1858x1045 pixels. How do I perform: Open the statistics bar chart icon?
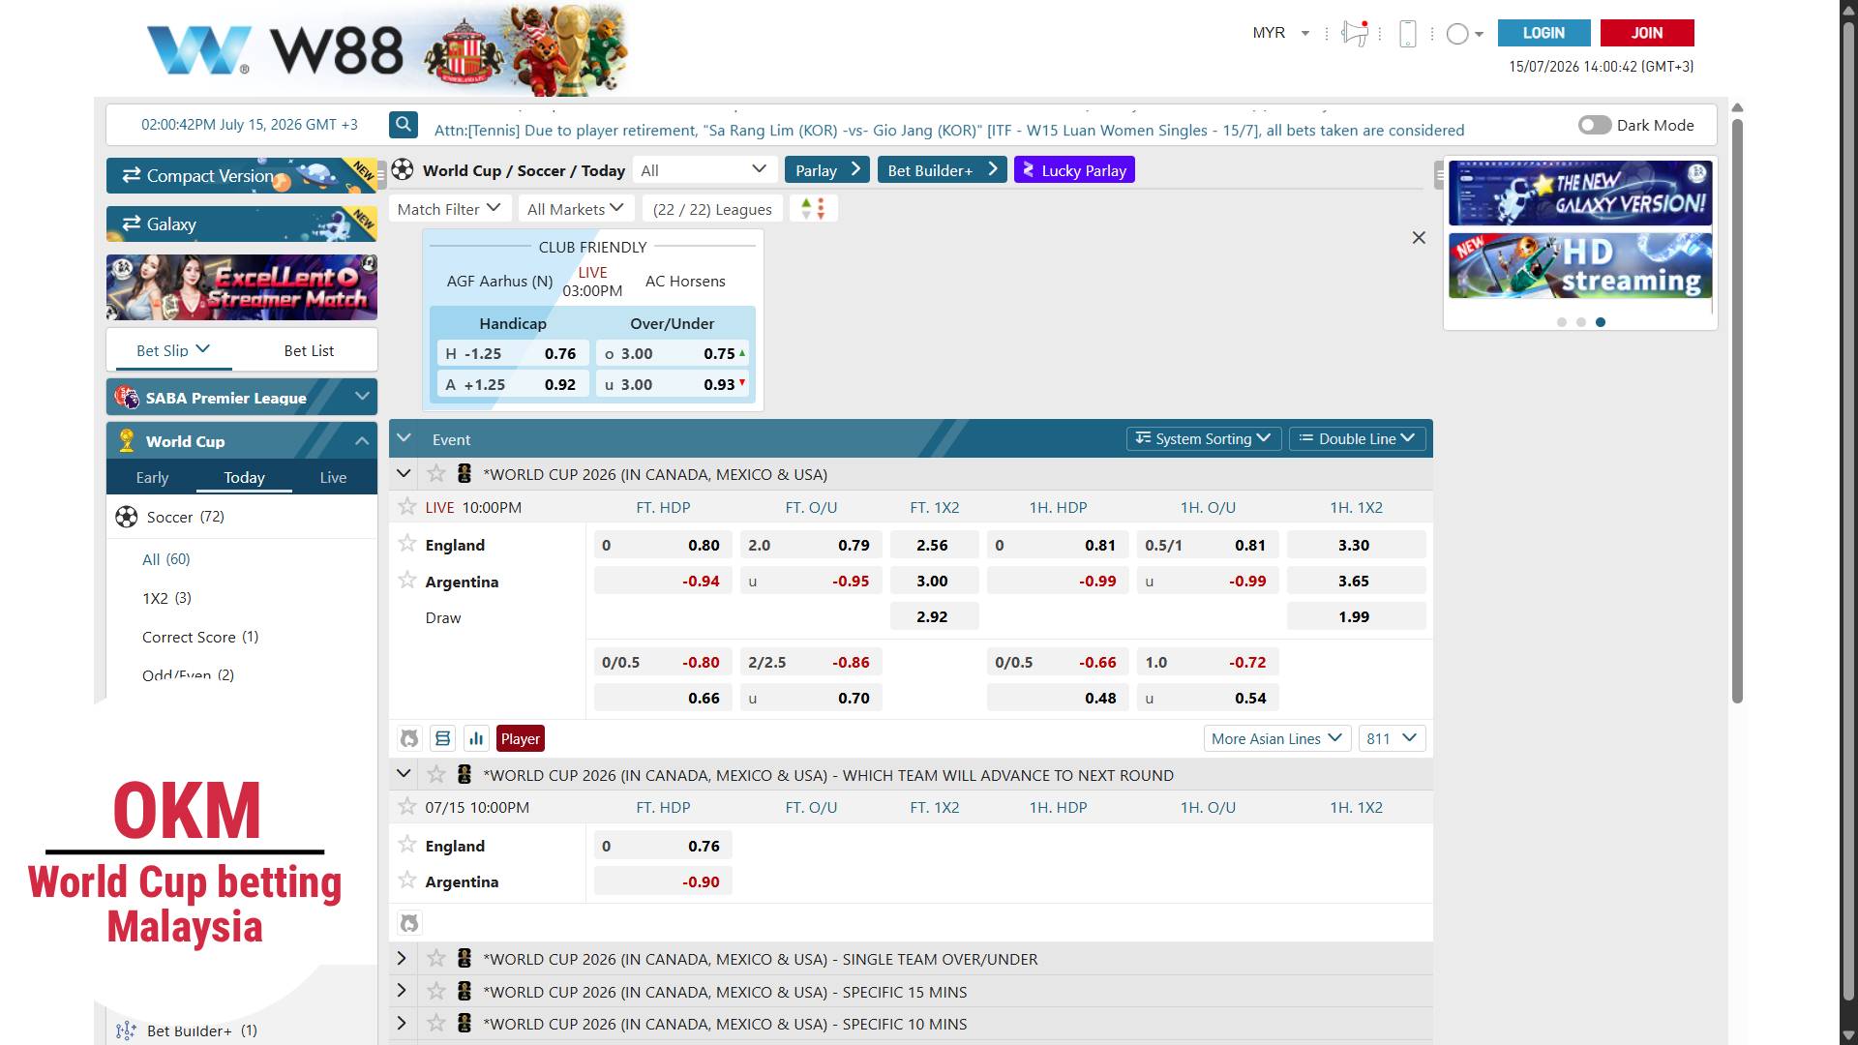pyautogui.click(x=476, y=738)
